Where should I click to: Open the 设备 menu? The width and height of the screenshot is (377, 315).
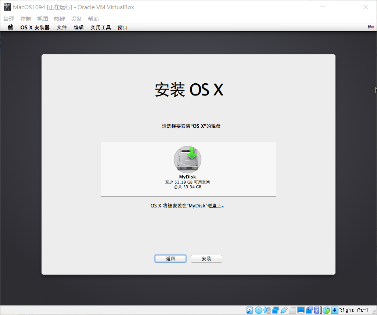point(76,19)
